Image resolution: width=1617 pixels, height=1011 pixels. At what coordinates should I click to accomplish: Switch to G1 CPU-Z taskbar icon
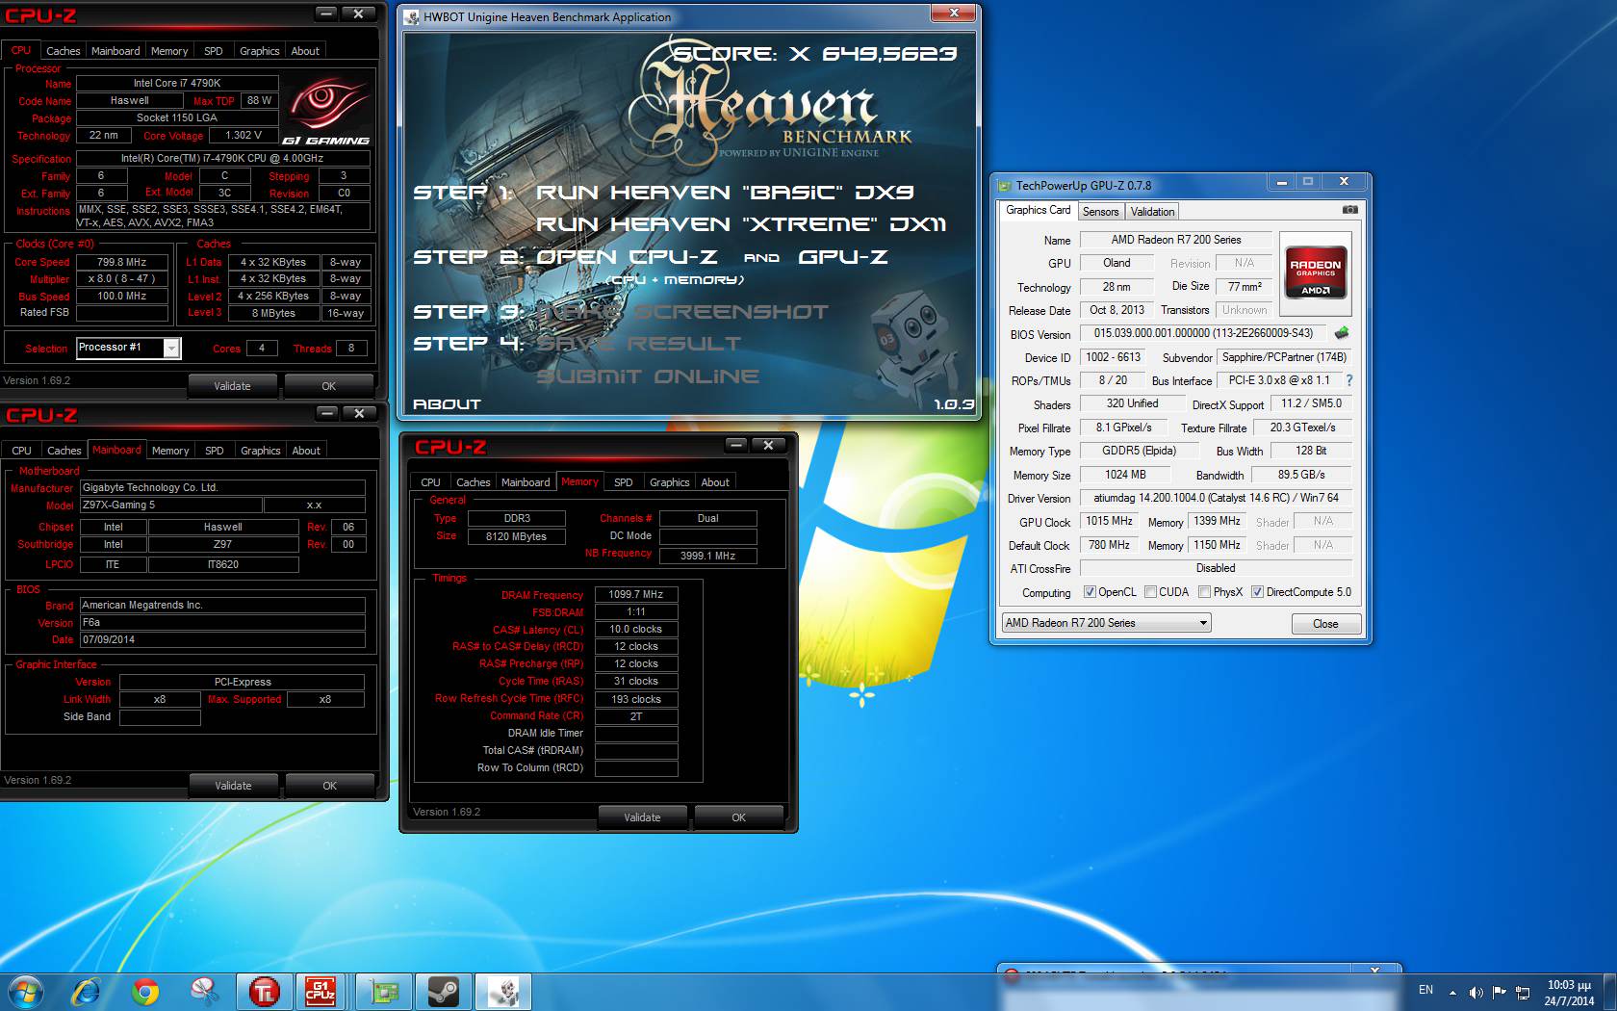click(x=321, y=991)
